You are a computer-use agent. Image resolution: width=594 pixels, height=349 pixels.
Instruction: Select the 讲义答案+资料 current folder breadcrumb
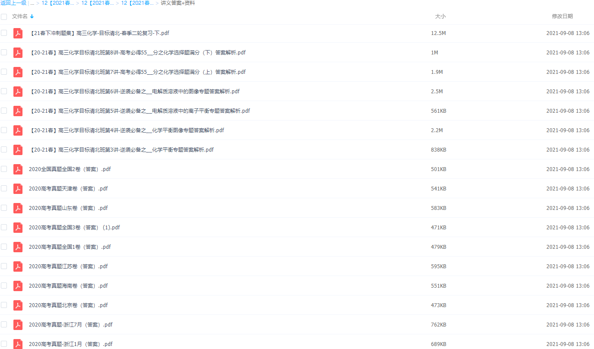[x=178, y=3]
